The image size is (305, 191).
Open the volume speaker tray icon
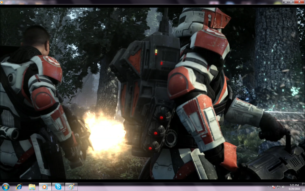point(284,187)
